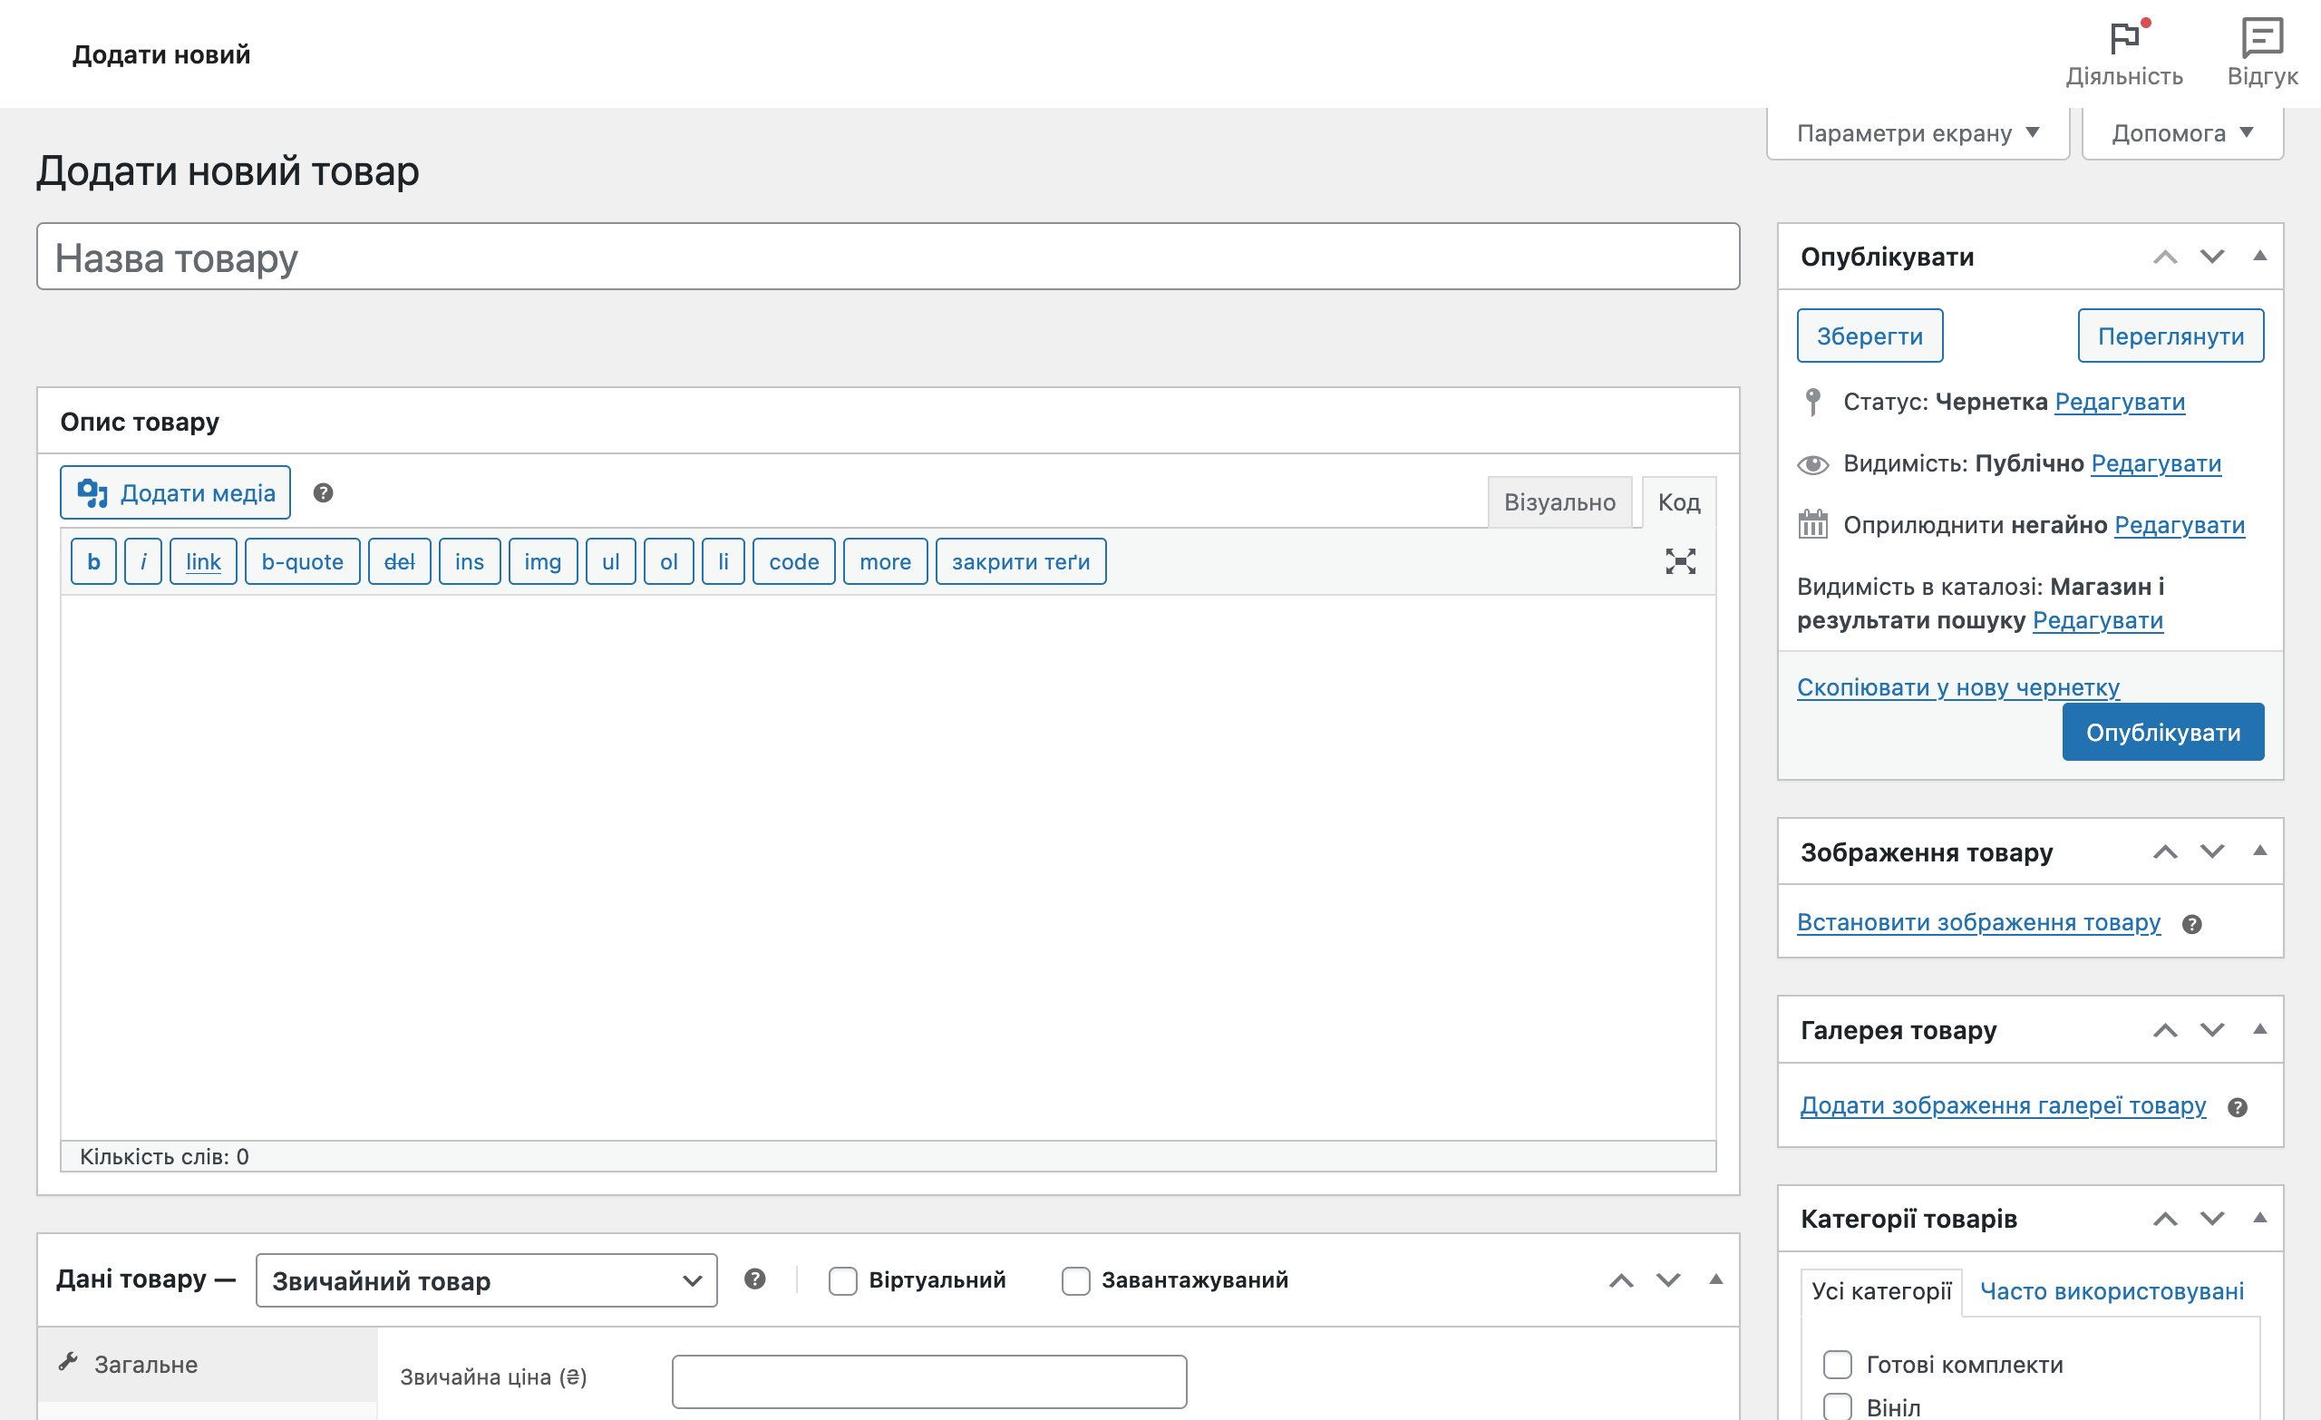Click help icon next to Додати медіа

[323, 492]
